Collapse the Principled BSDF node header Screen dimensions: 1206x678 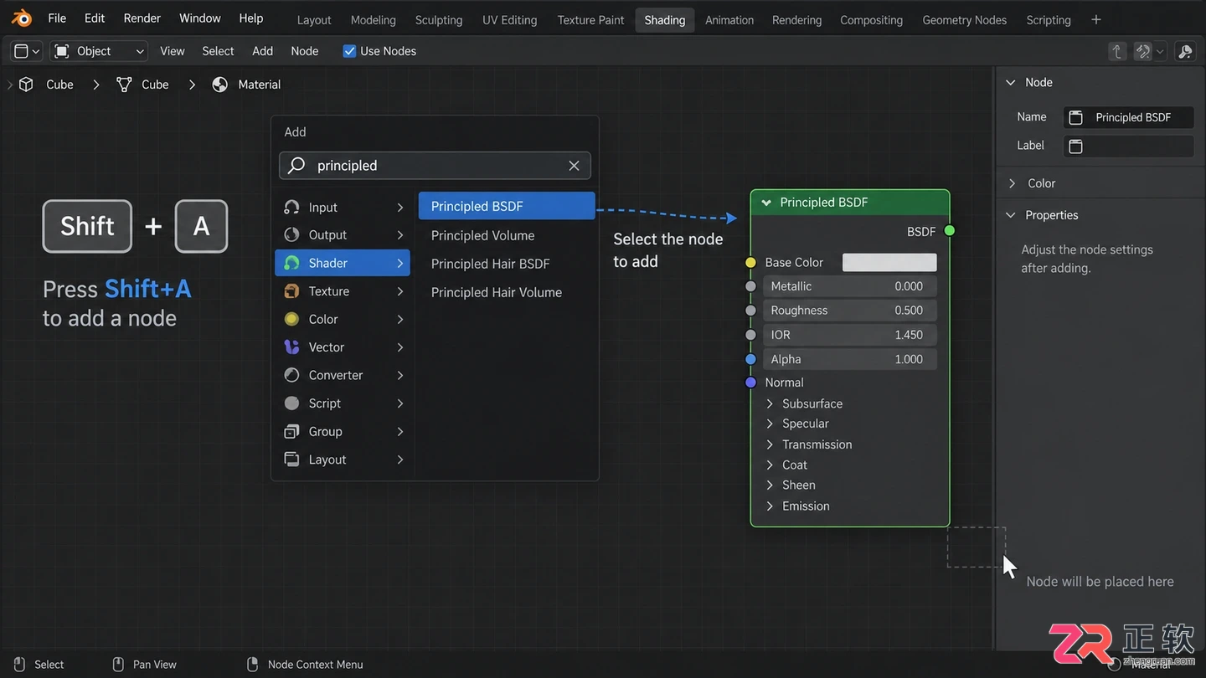[766, 203]
